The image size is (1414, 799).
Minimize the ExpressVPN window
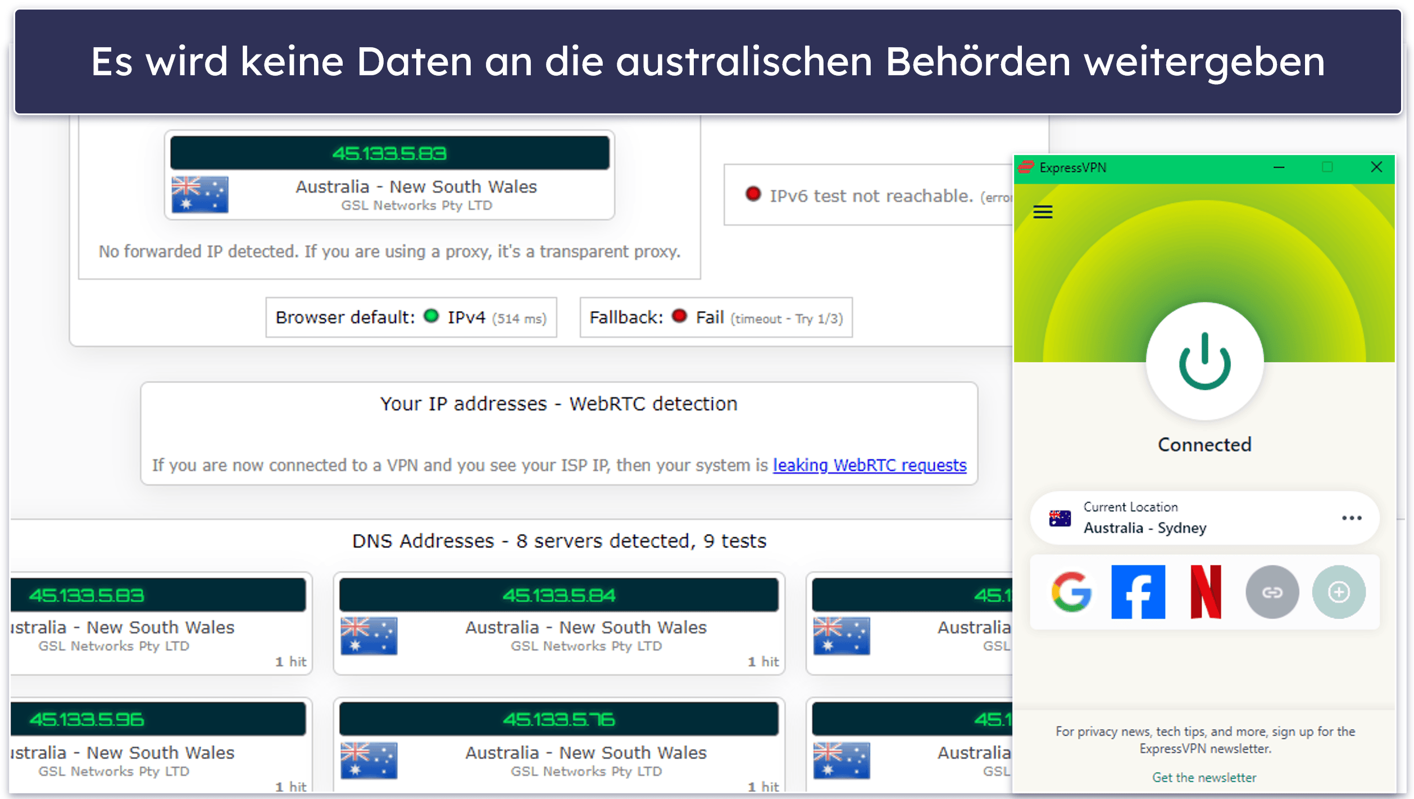(x=1279, y=167)
